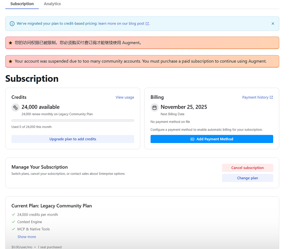Screen dimensions: 296x249
Task: Click the '1 seat purchased' text
Action: [50, 247]
